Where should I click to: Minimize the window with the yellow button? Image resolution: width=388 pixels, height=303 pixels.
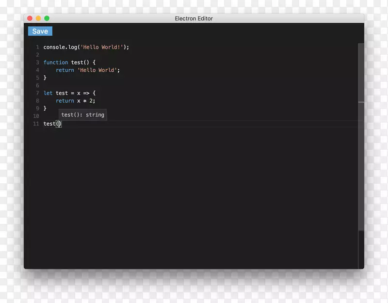38,18
